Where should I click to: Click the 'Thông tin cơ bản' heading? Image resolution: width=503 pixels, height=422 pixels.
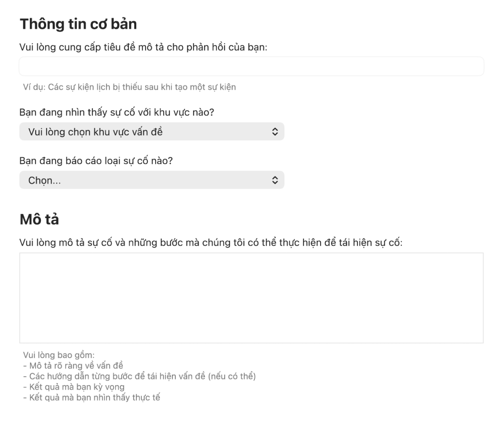pos(78,25)
